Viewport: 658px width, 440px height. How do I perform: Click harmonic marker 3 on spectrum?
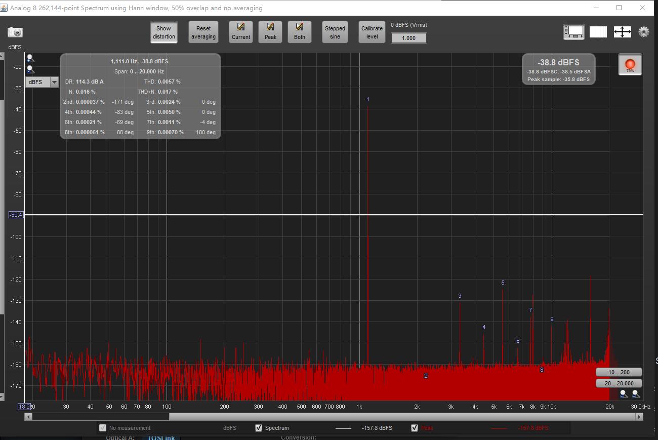coord(460,296)
